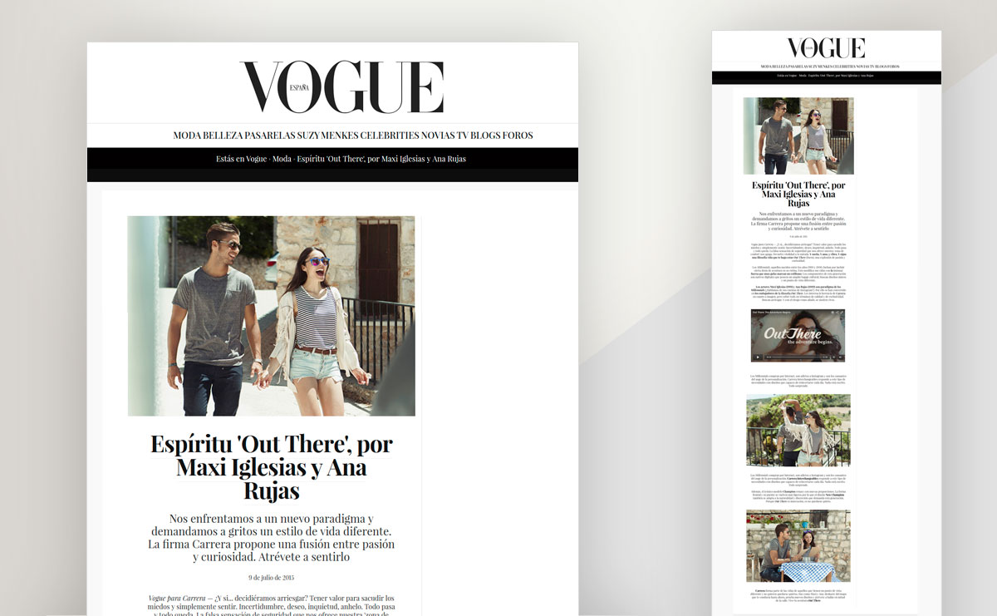Mute the video with the volume icon

click(x=840, y=357)
